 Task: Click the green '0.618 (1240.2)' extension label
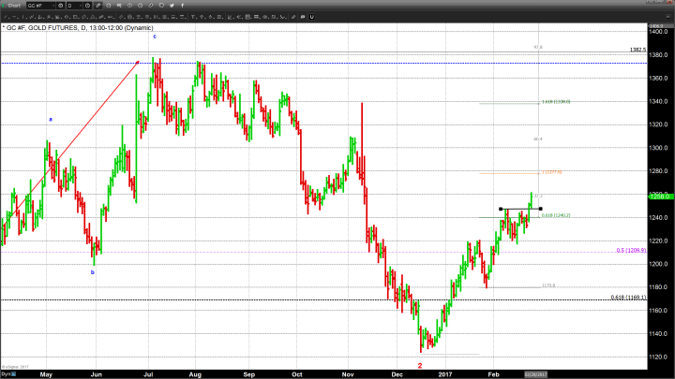tap(556, 215)
